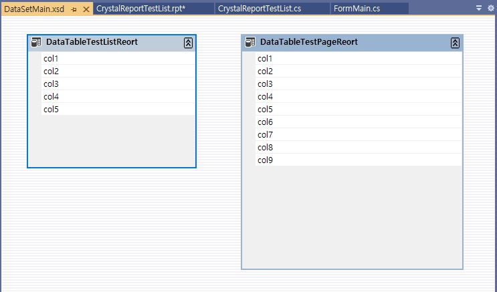Select the DataTableTestListReort table header
Image resolution: width=497 pixels, height=292 pixels.
(x=112, y=43)
